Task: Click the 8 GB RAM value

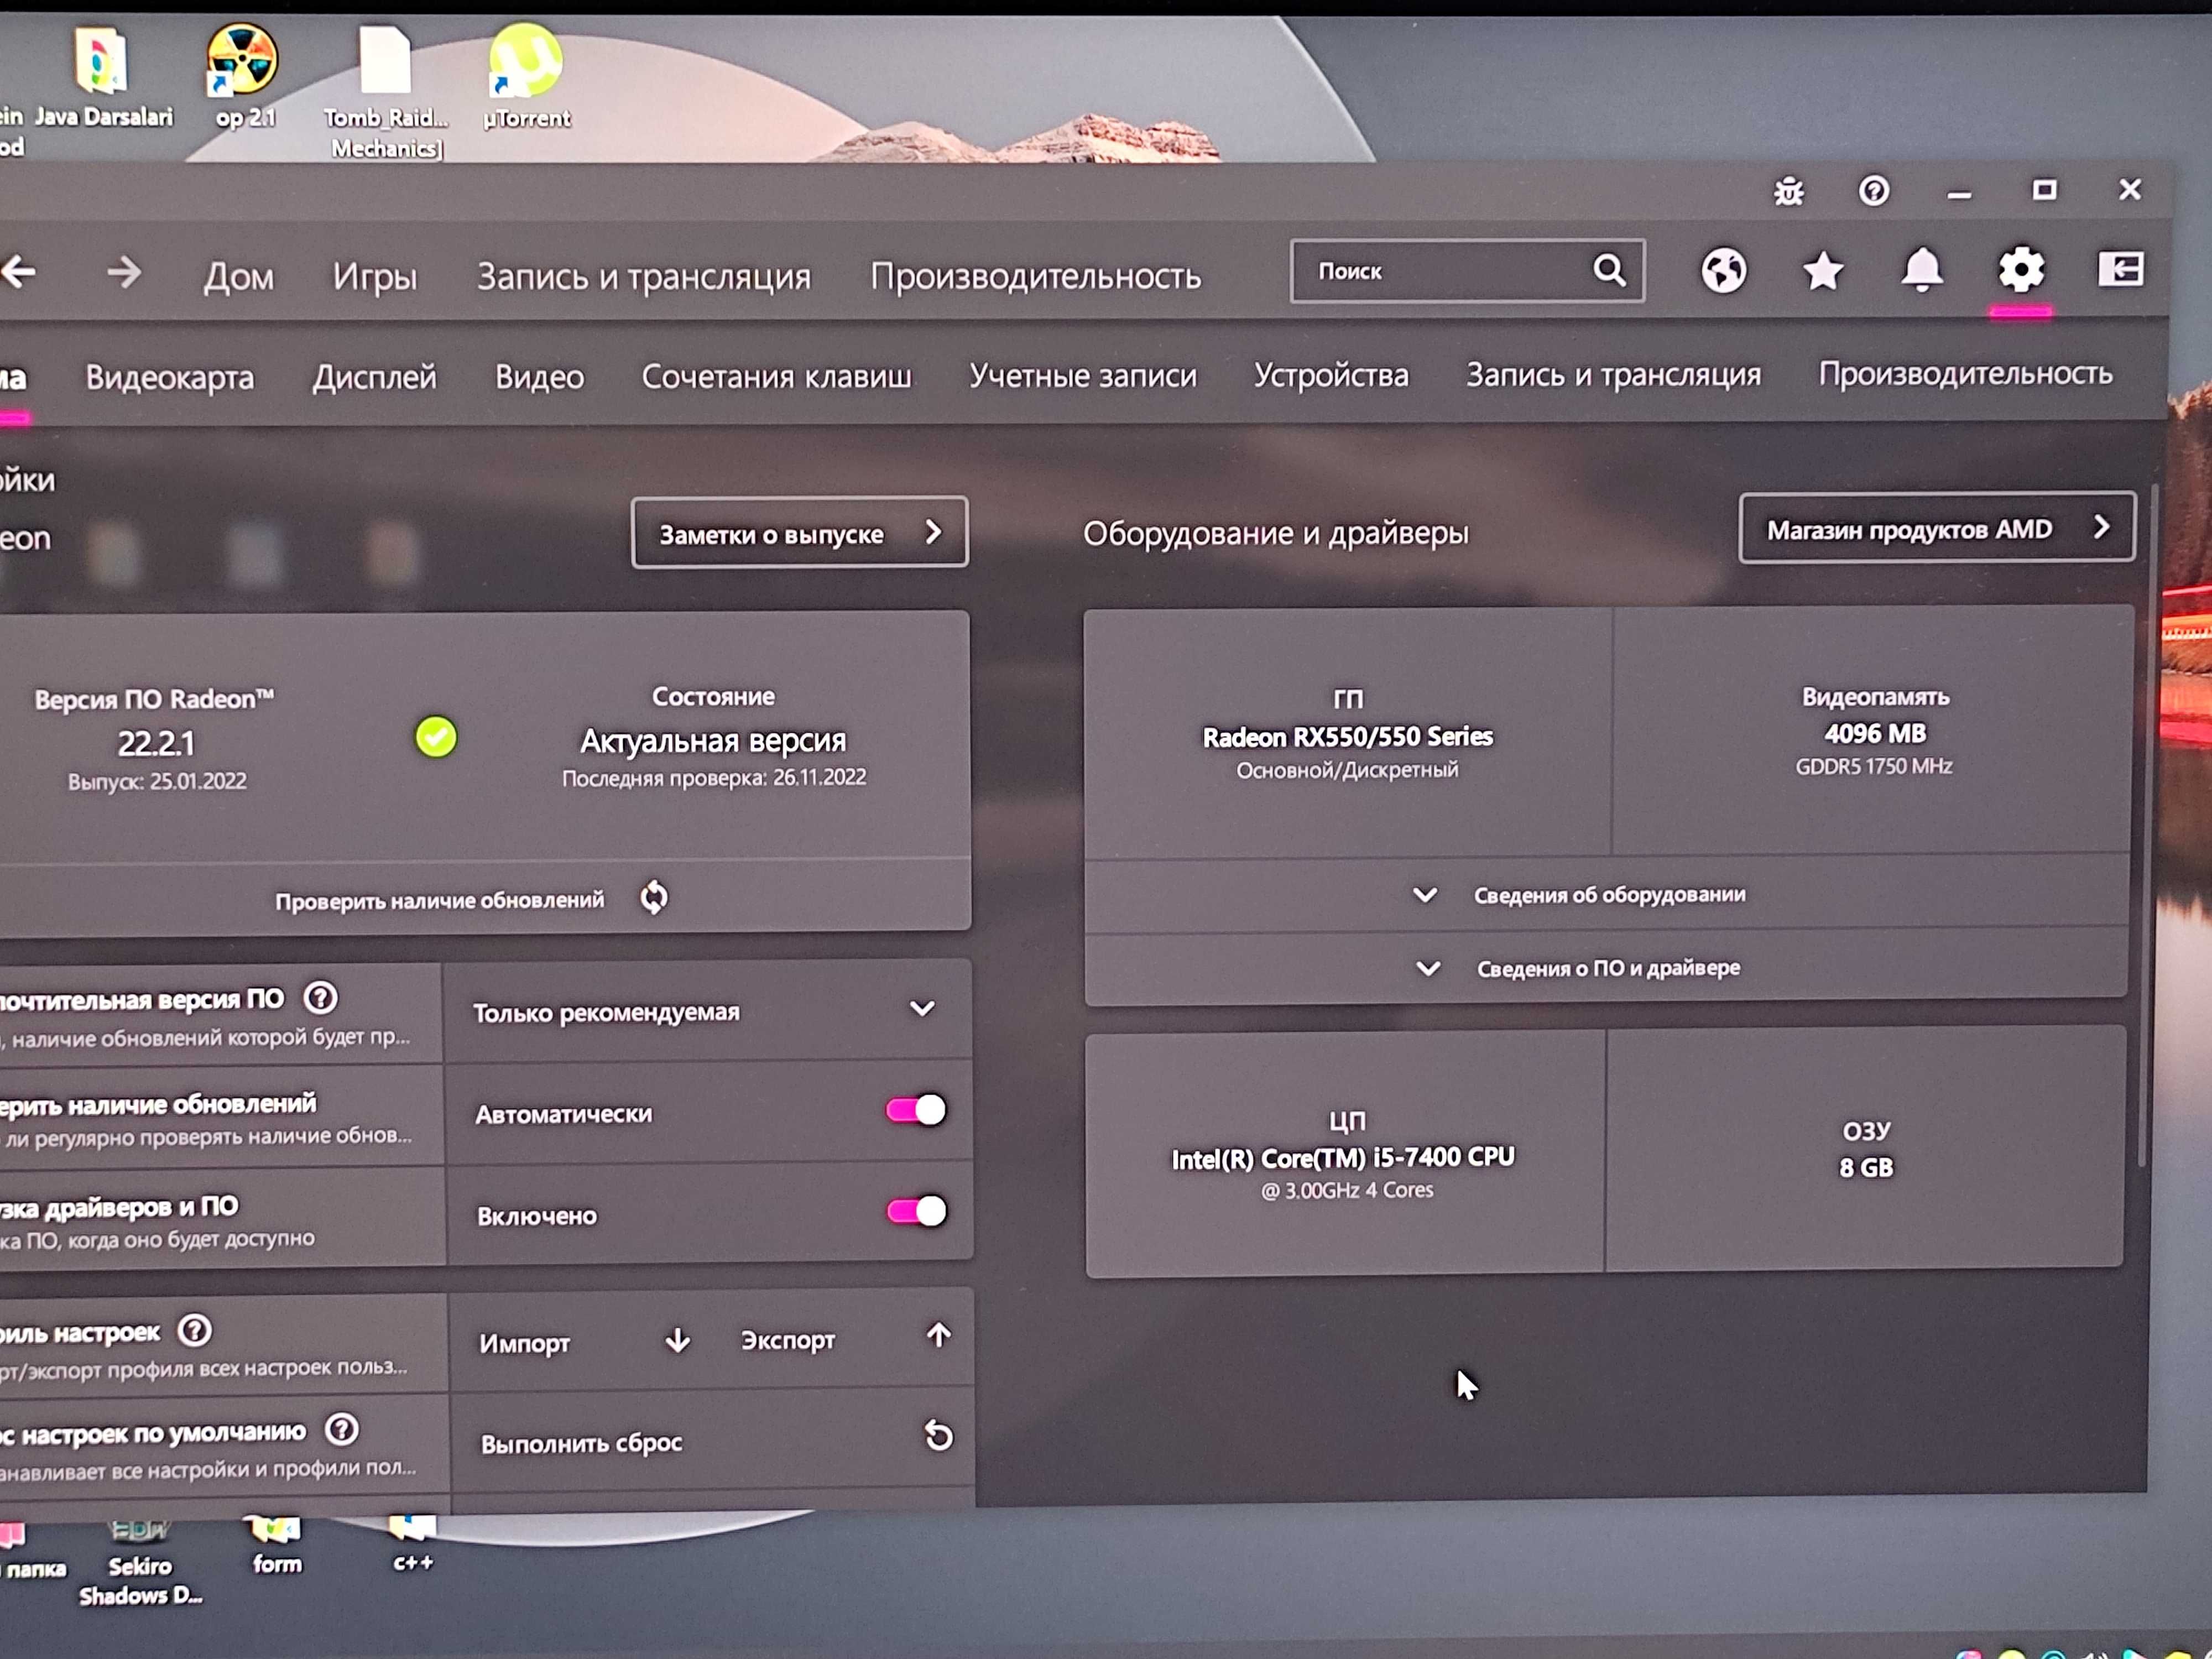Action: tap(1866, 1167)
